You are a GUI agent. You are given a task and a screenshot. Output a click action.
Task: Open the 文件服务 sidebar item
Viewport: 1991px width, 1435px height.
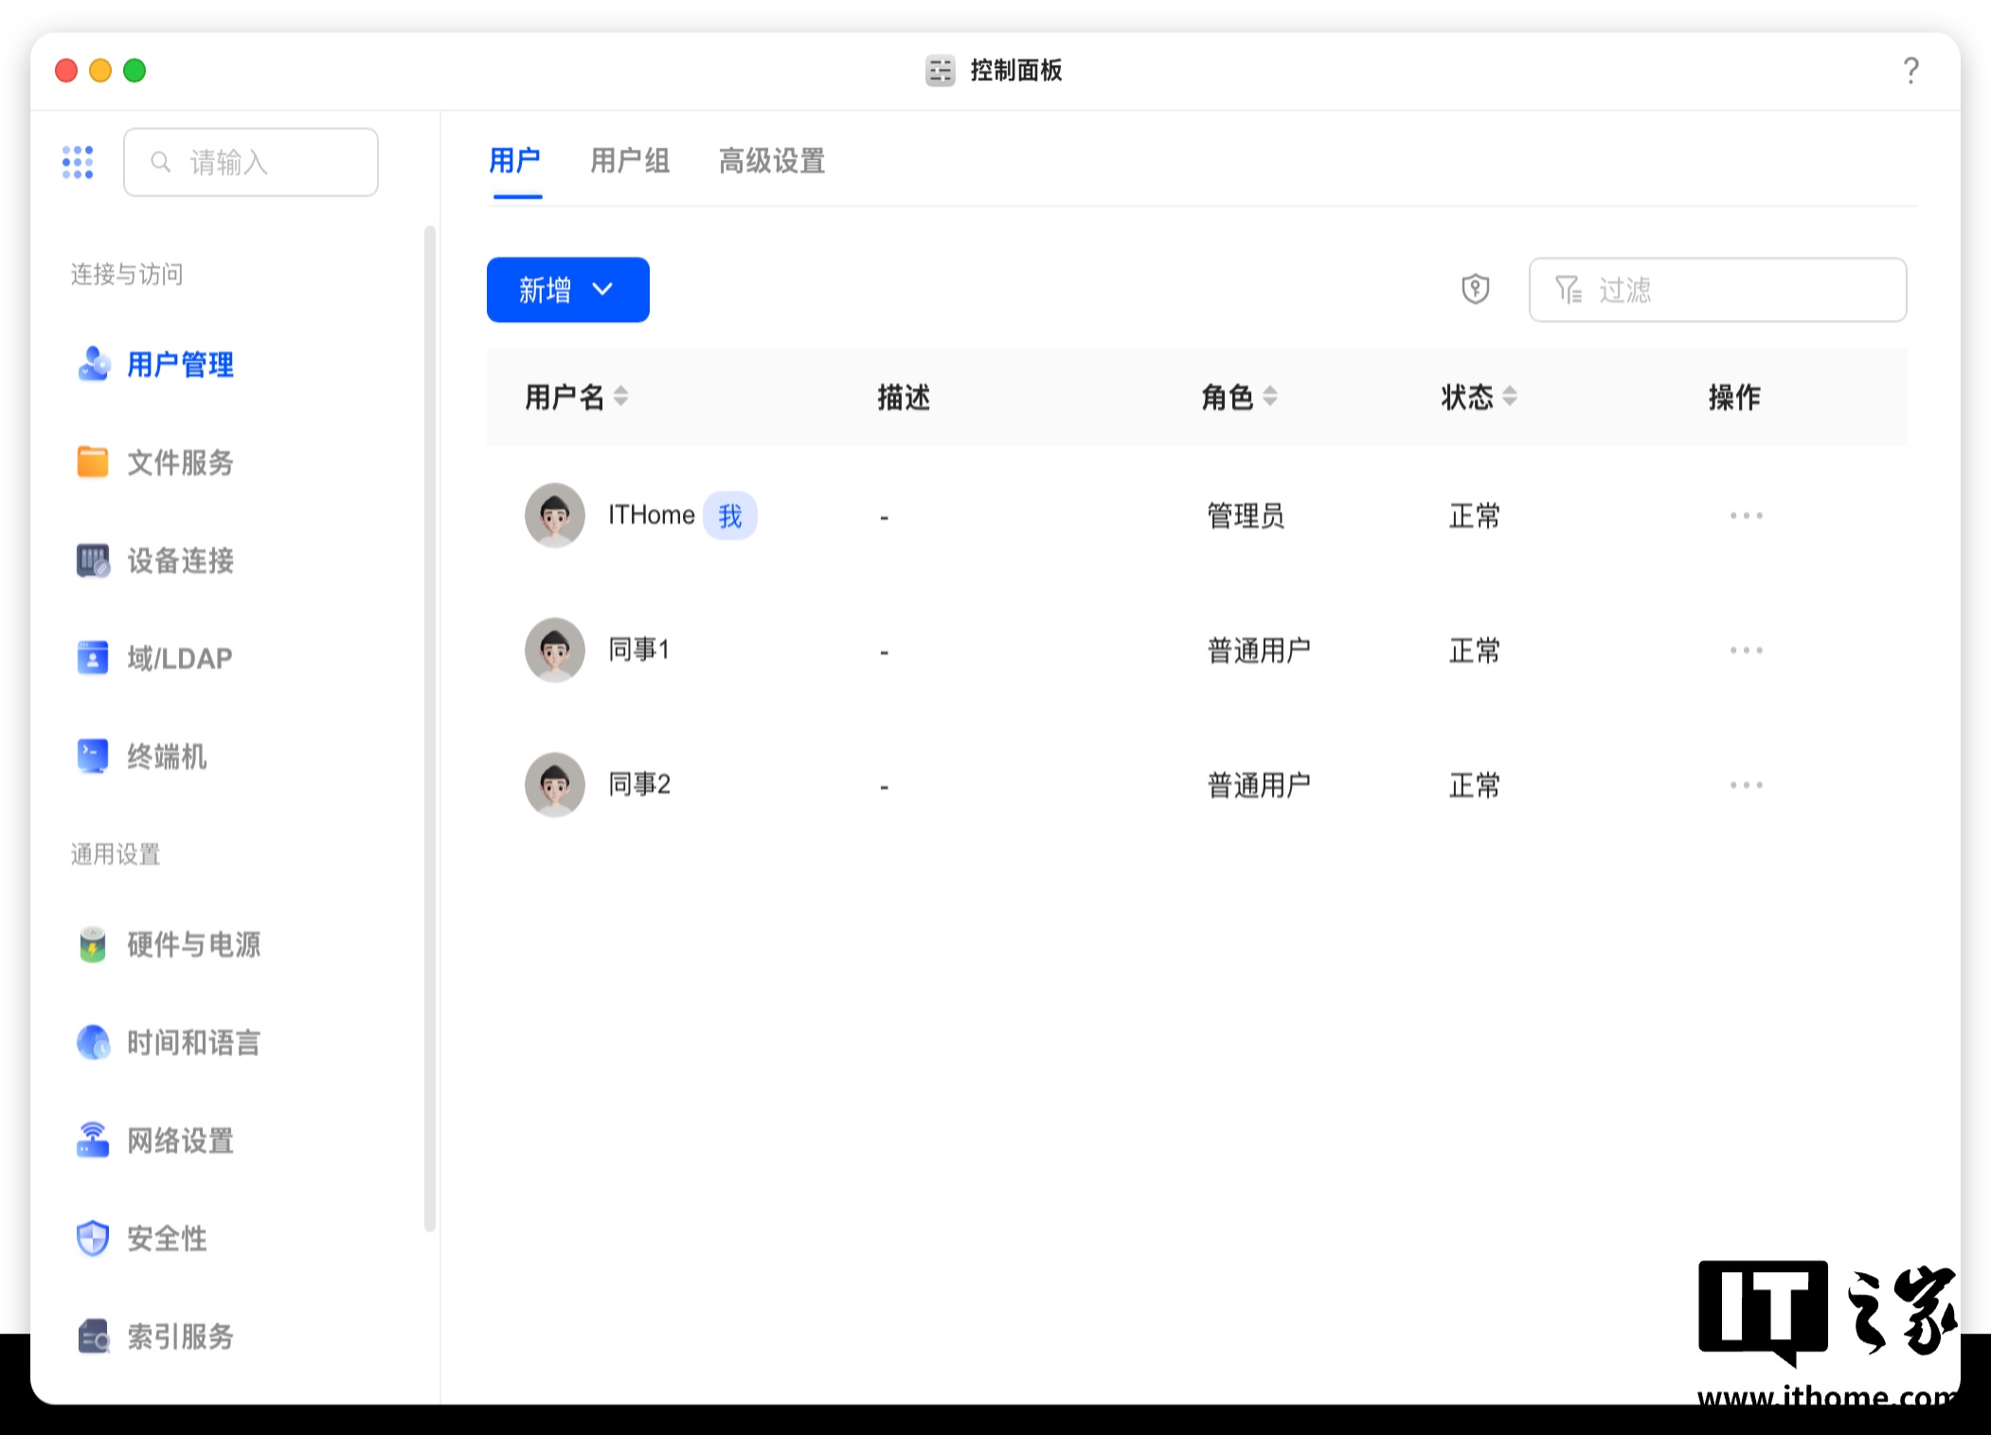[x=156, y=462]
